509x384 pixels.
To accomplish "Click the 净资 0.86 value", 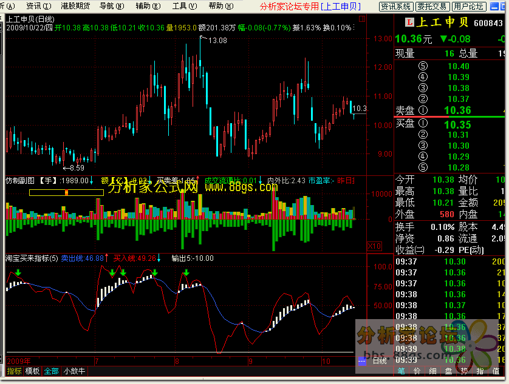I will pos(446,238).
